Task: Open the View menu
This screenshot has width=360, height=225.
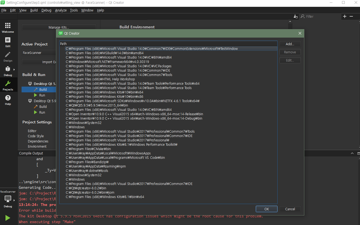Action: (23, 10)
